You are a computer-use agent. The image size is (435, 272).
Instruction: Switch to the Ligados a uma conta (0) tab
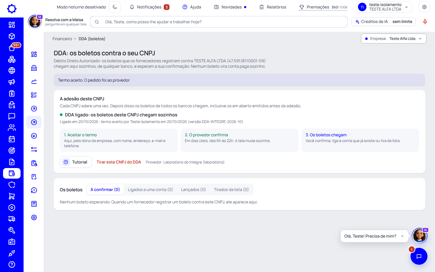pyautogui.click(x=150, y=189)
